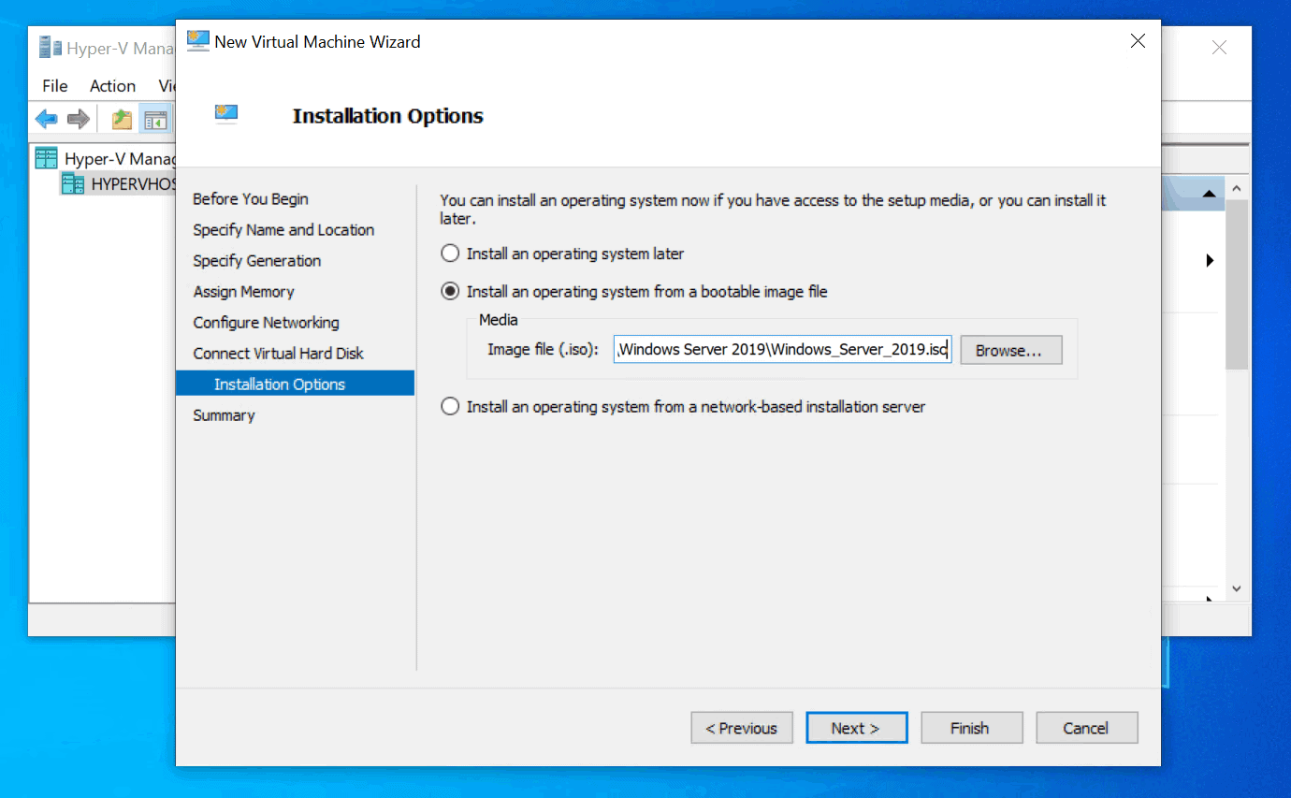Select Install an operating system later
The image size is (1291, 798).
(449, 253)
